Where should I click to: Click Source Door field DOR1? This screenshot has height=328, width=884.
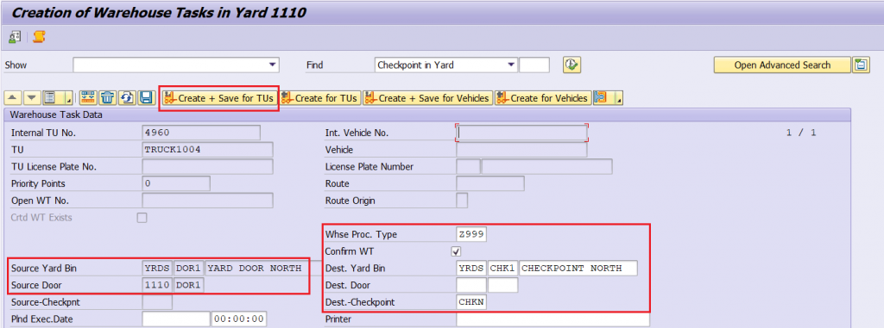click(x=189, y=285)
